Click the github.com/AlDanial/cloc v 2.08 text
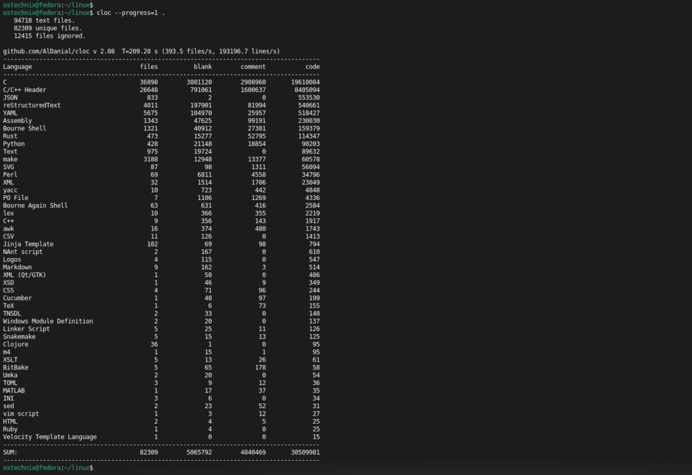This screenshot has height=475, width=692. (59, 51)
